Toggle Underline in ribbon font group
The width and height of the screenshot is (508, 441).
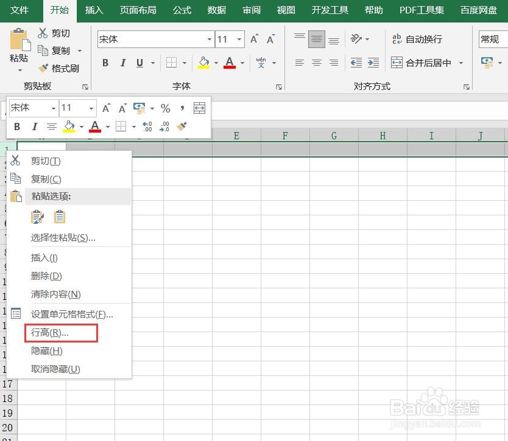[139, 63]
